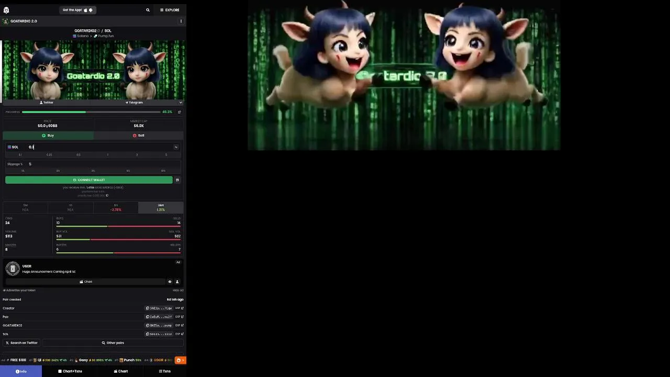Open the EXP explorer link for Creator

tap(180, 308)
